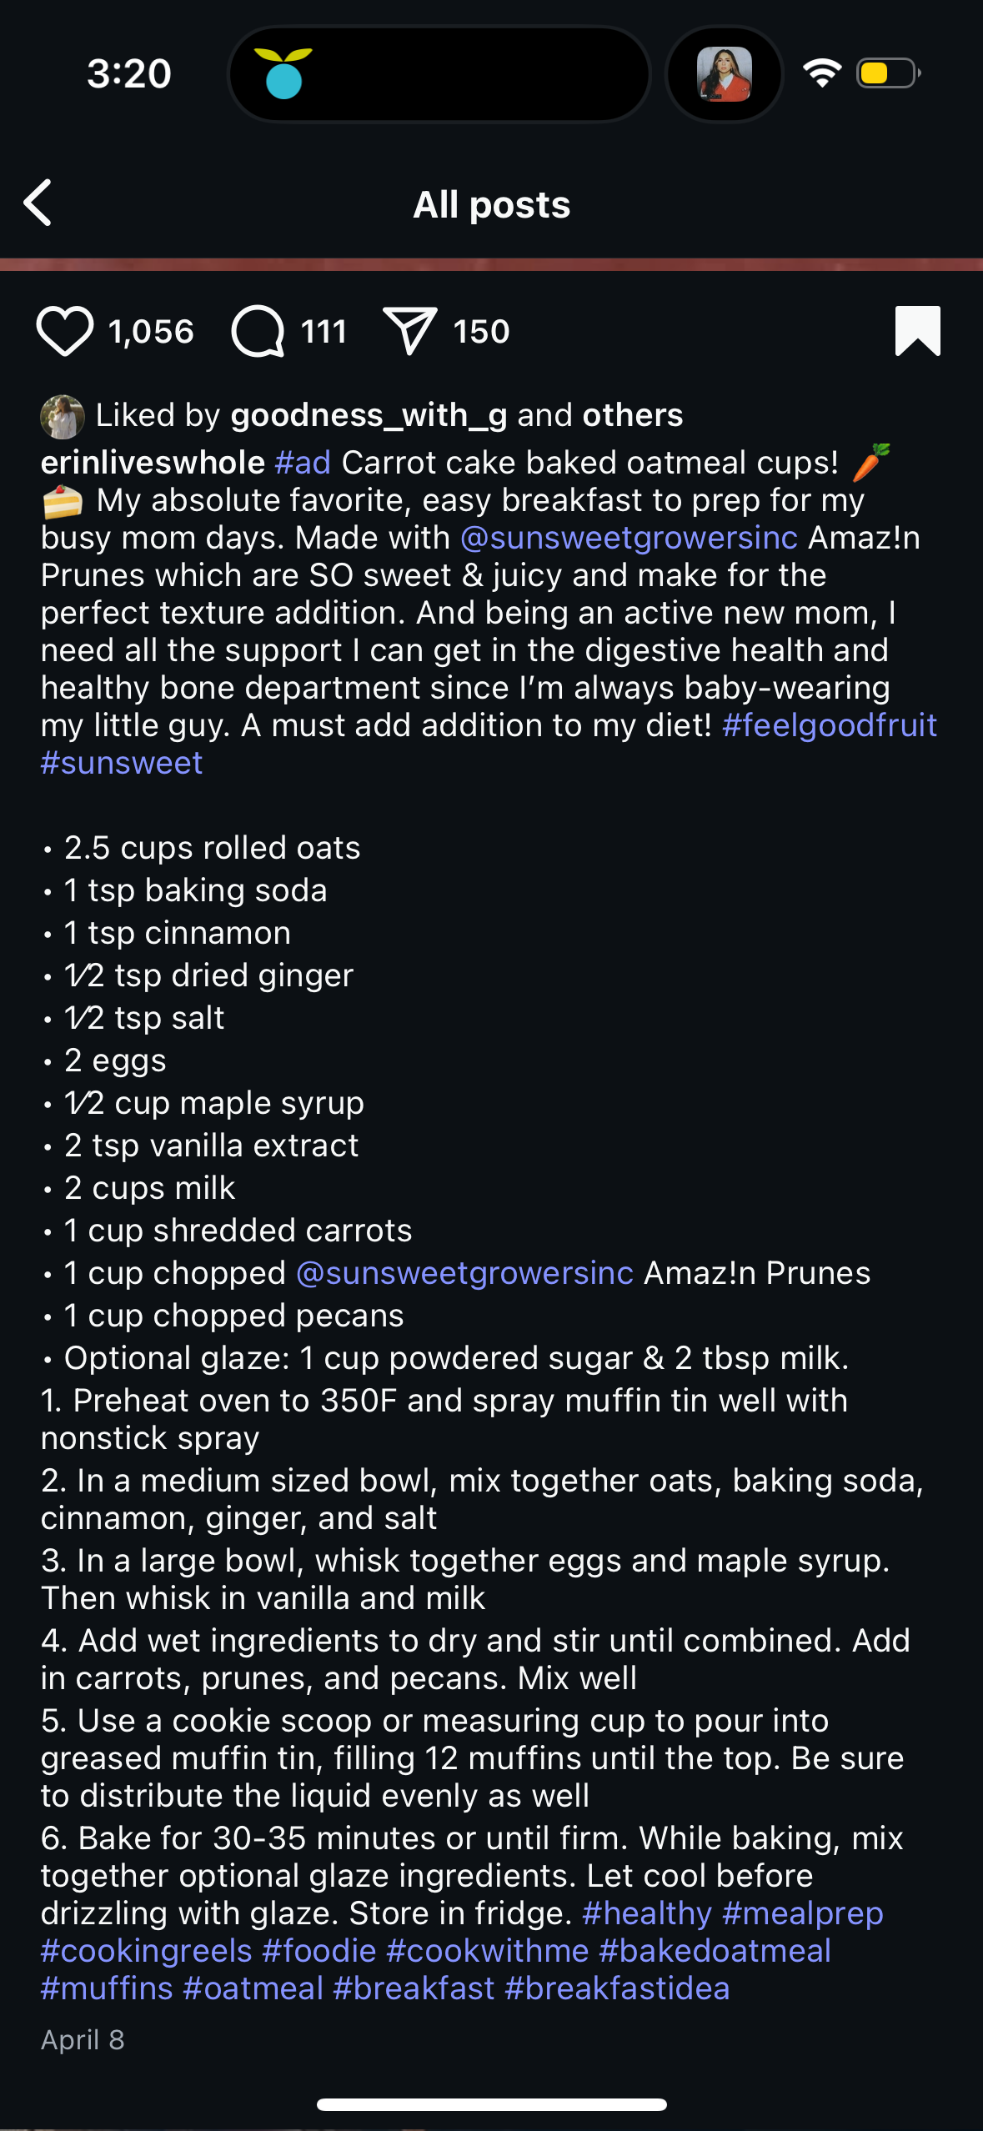View others who liked the post

coord(633,415)
